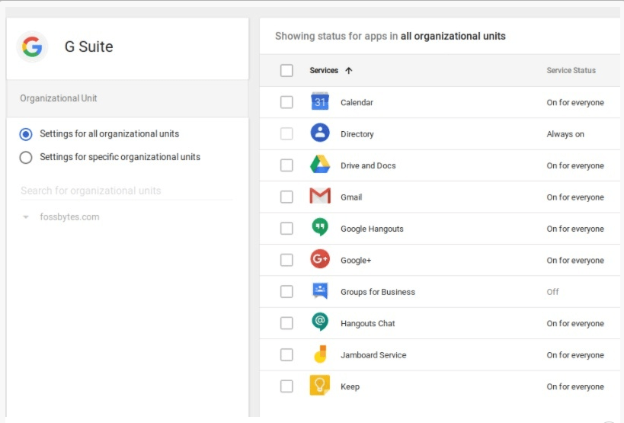Expand the fossbytes.com tree arrow
Screen dimensions: 624x423
pos(26,217)
